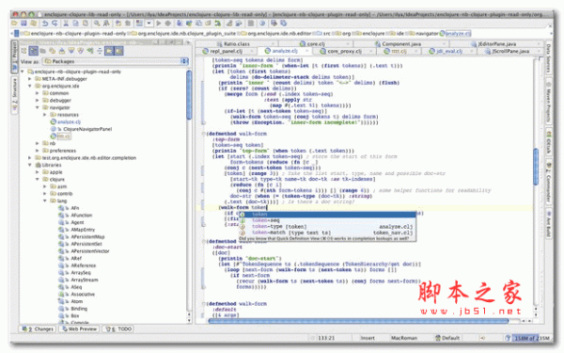Toggle highlighted Show Modules button in Project toolbar
Image resolution: width=564 pixels, height=353 pixels.
tap(109, 51)
